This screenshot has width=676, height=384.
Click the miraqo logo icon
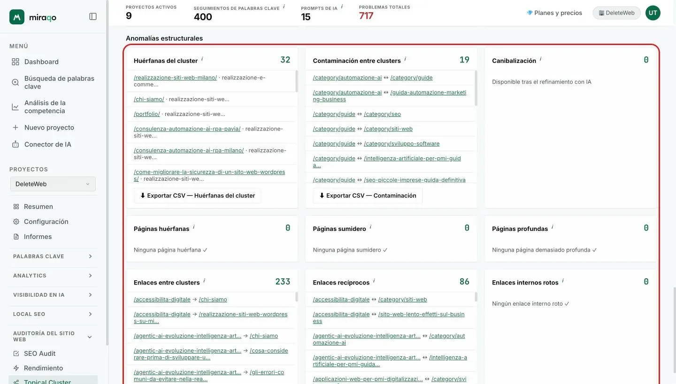[17, 17]
